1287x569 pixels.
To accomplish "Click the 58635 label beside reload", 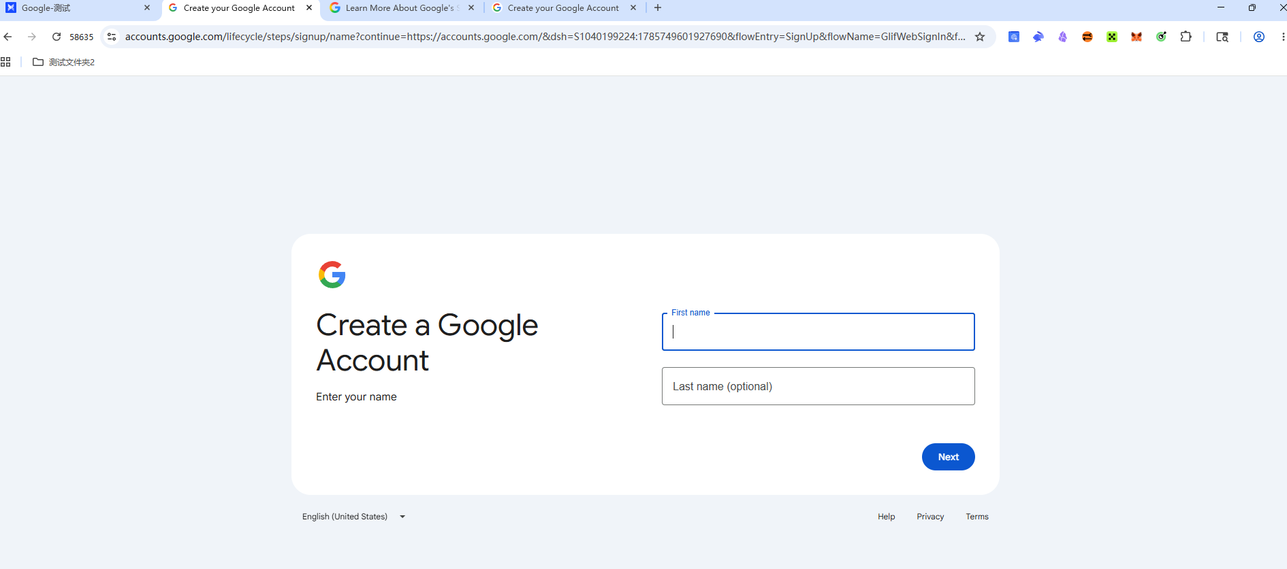I will tap(82, 37).
